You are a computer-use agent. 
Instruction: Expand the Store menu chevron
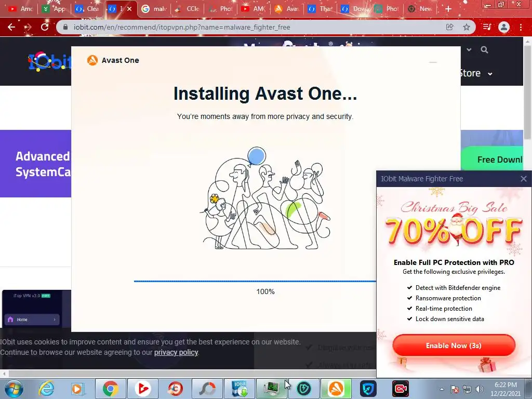point(490,74)
